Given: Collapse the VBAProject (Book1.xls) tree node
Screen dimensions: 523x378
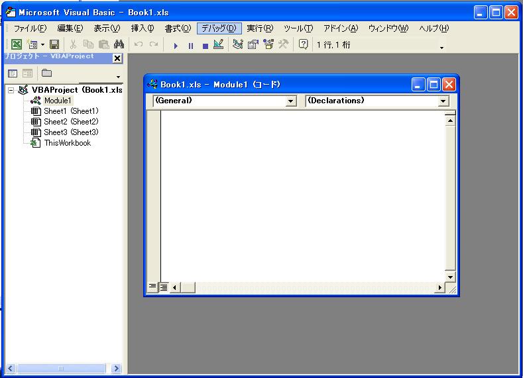Looking at the screenshot, I should point(11,90).
